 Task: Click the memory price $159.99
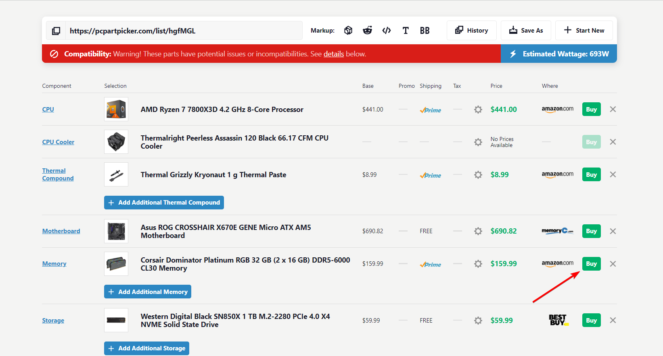click(x=504, y=264)
